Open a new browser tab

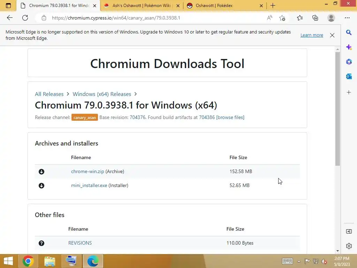[273, 6]
